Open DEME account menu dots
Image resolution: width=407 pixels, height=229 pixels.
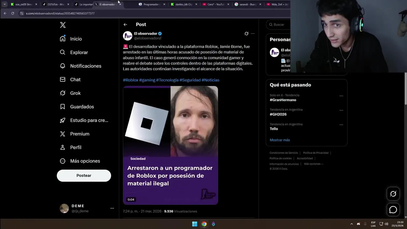(112, 208)
